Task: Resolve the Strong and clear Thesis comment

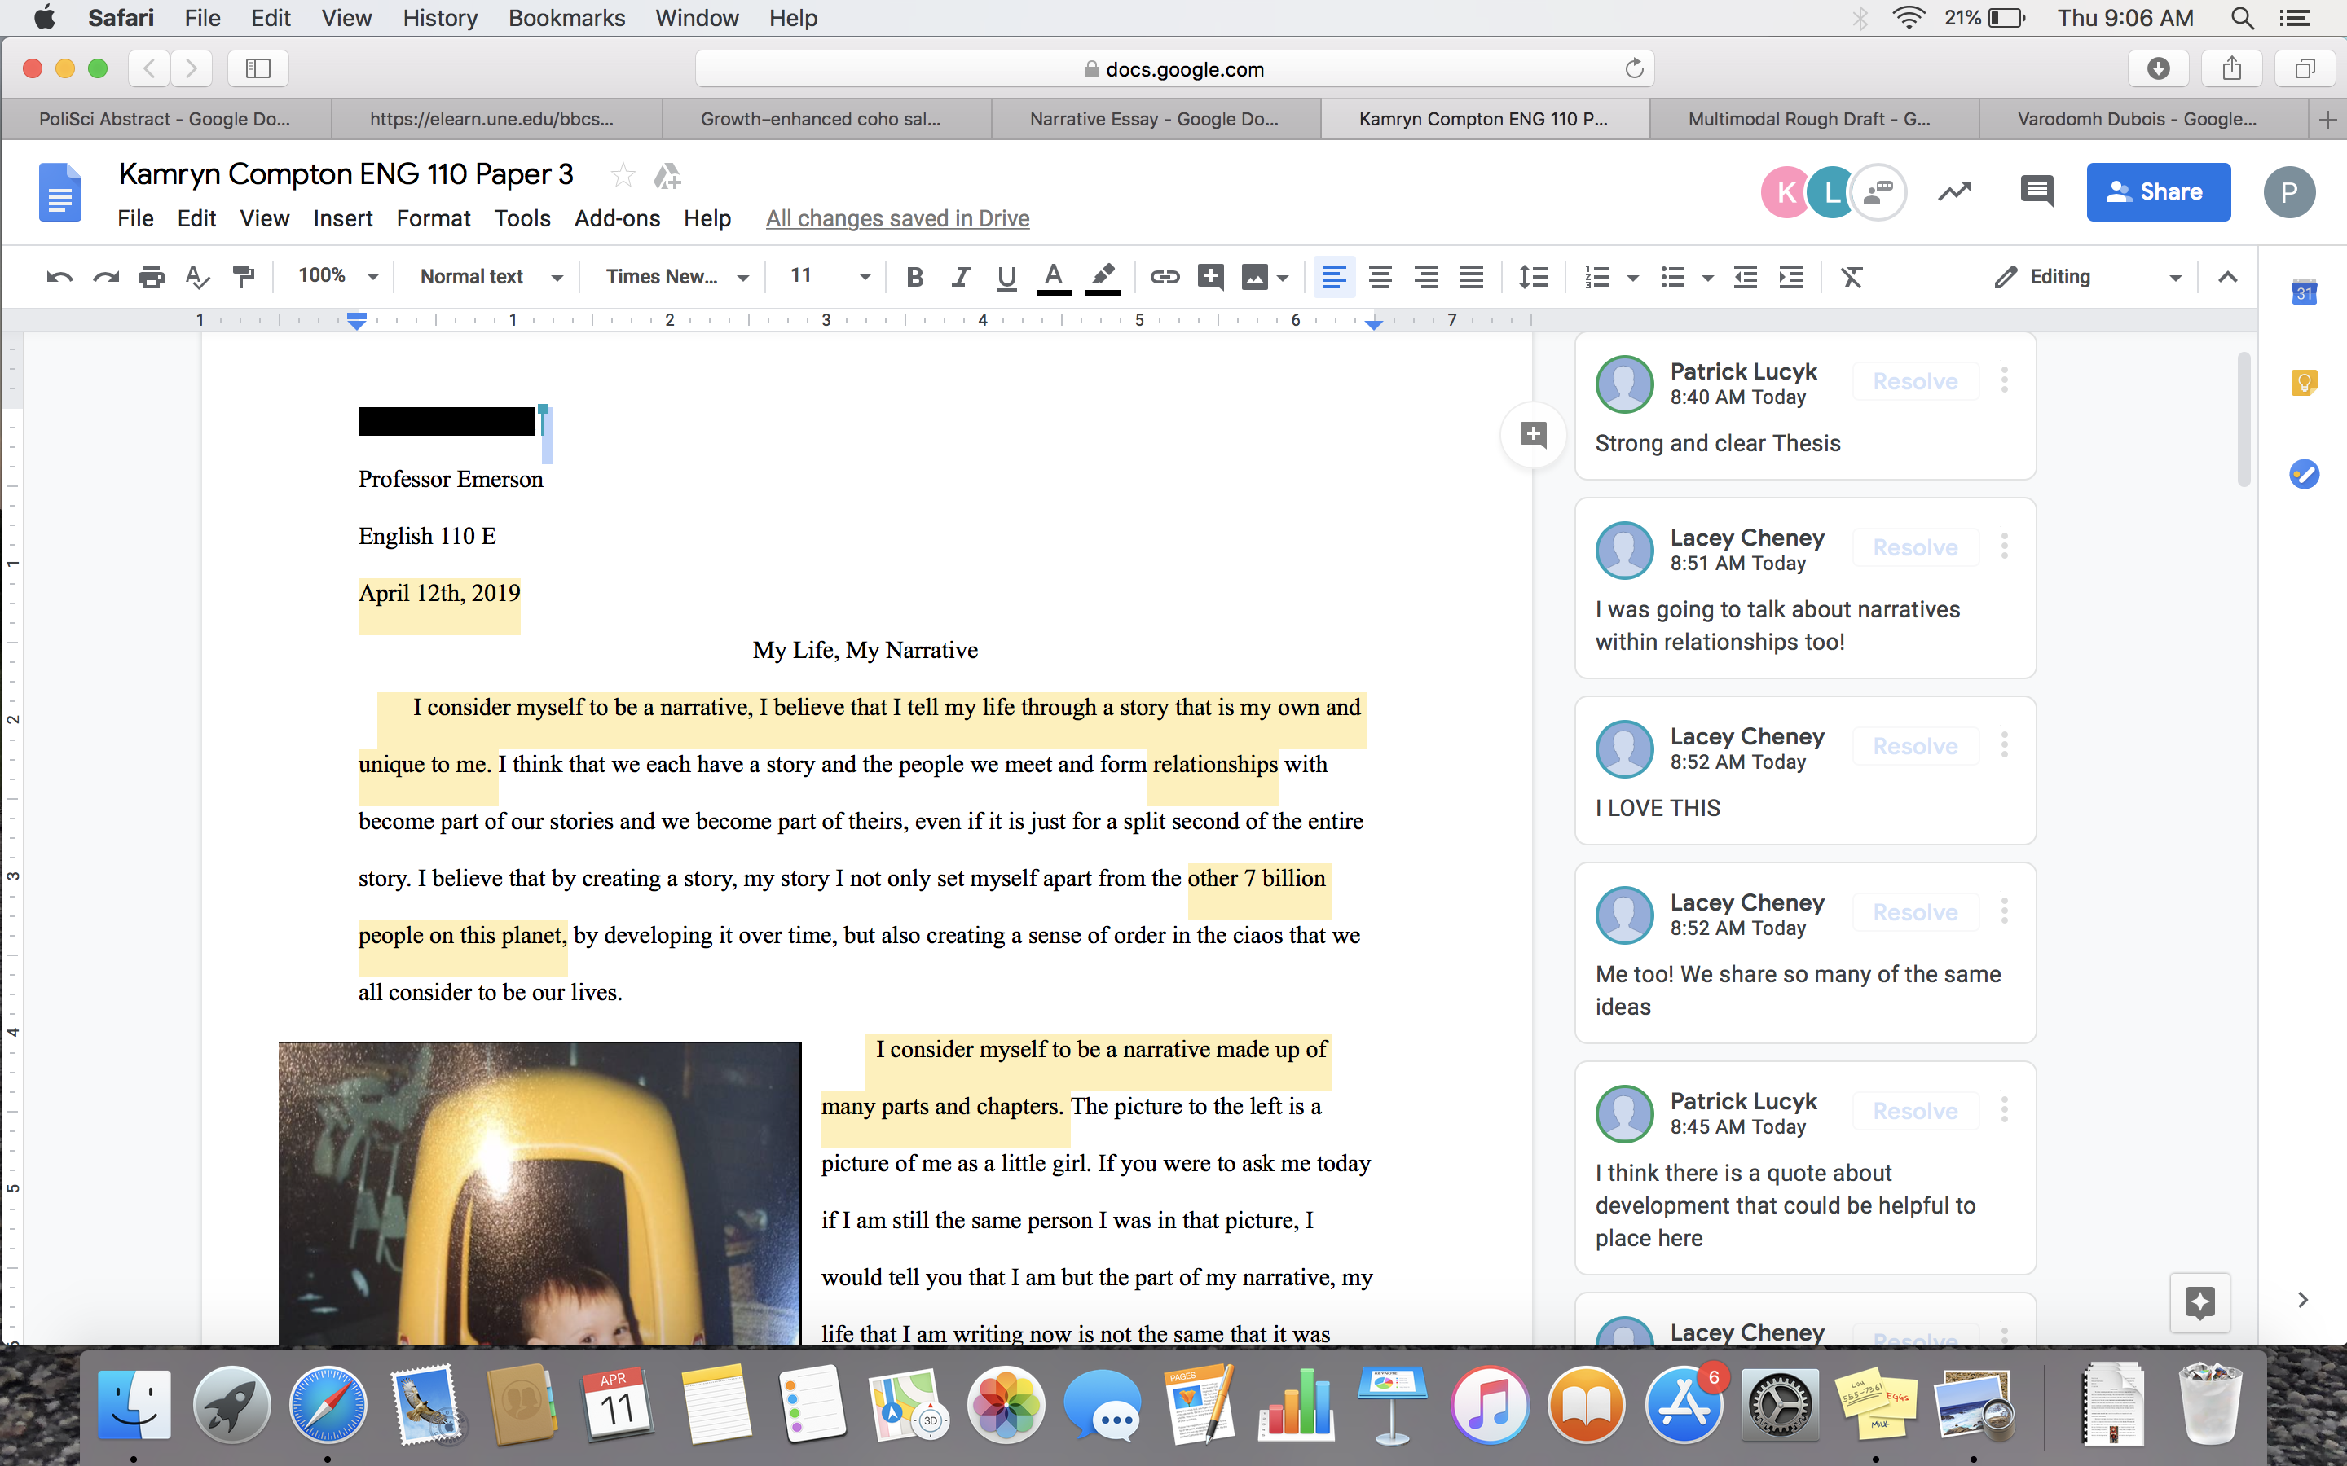Action: point(1914,382)
